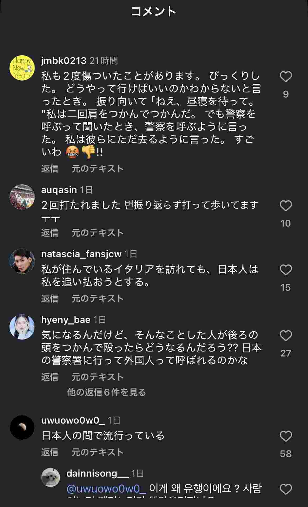Open jmbk0213's Happy New Year avatar

tap(22, 68)
